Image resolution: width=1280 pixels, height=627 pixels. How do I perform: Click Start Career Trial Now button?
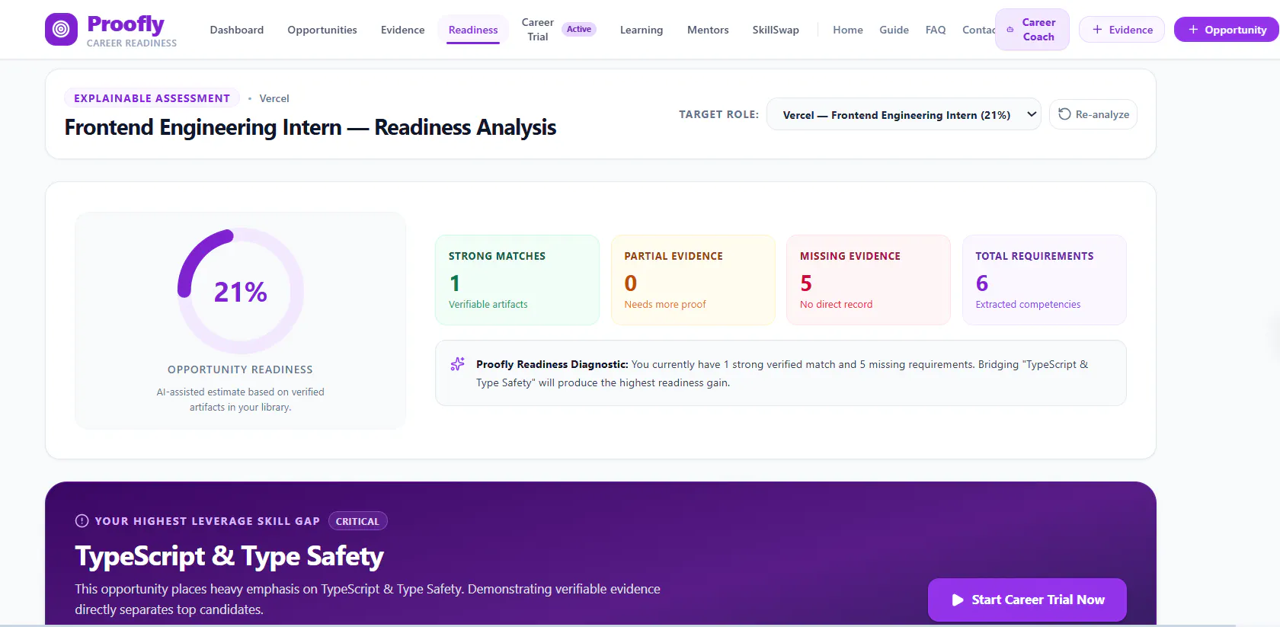[1027, 600]
